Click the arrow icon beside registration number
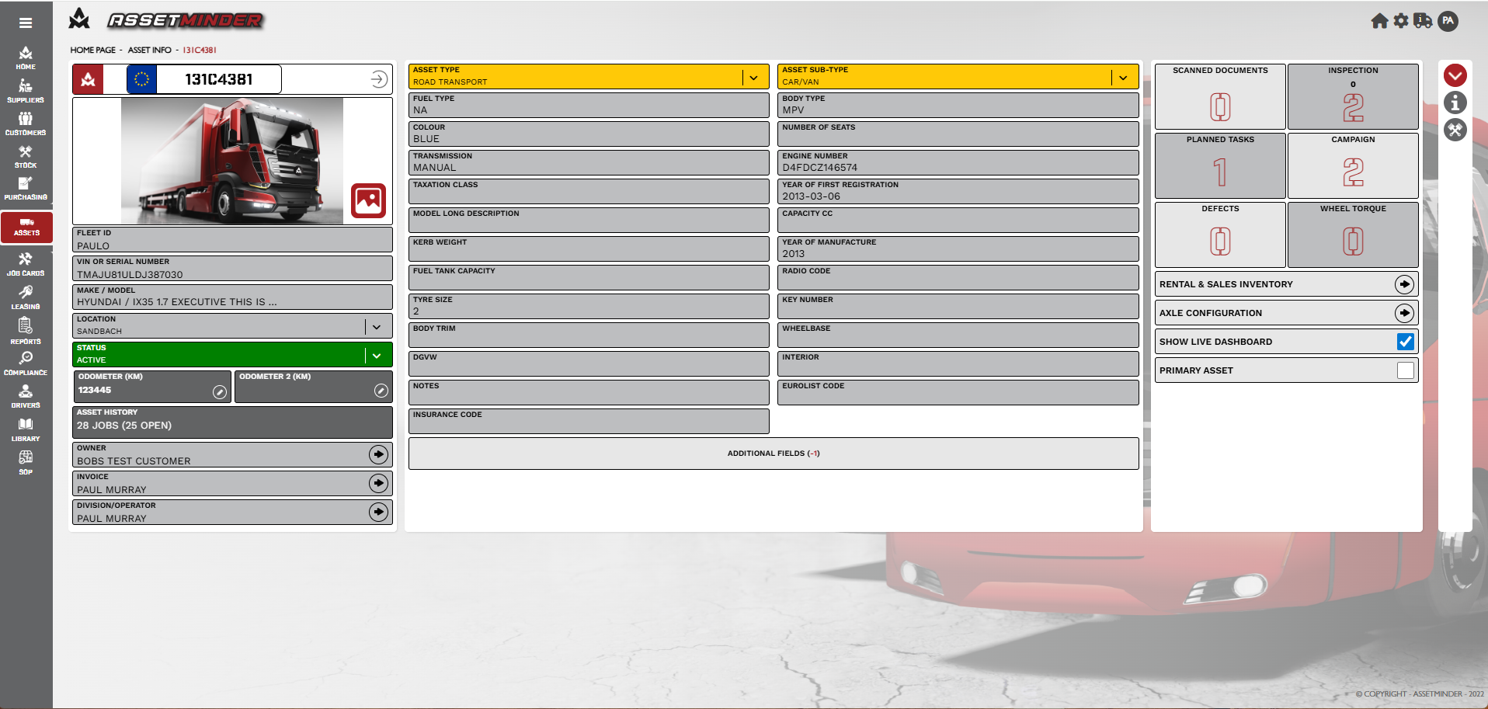 point(378,79)
